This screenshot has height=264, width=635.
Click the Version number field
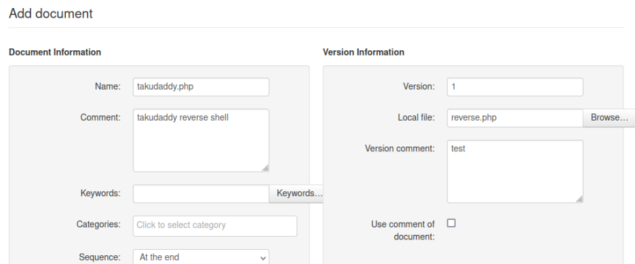click(515, 87)
